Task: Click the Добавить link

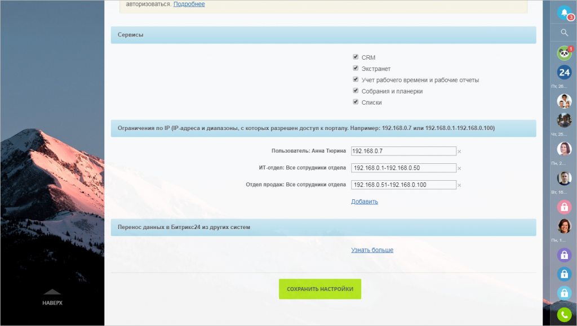Action: [x=365, y=202]
